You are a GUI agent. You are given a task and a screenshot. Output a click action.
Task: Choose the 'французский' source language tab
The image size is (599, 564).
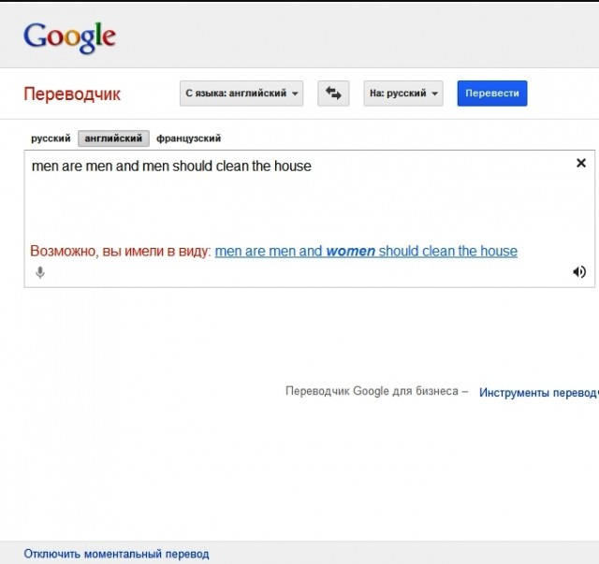189,138
